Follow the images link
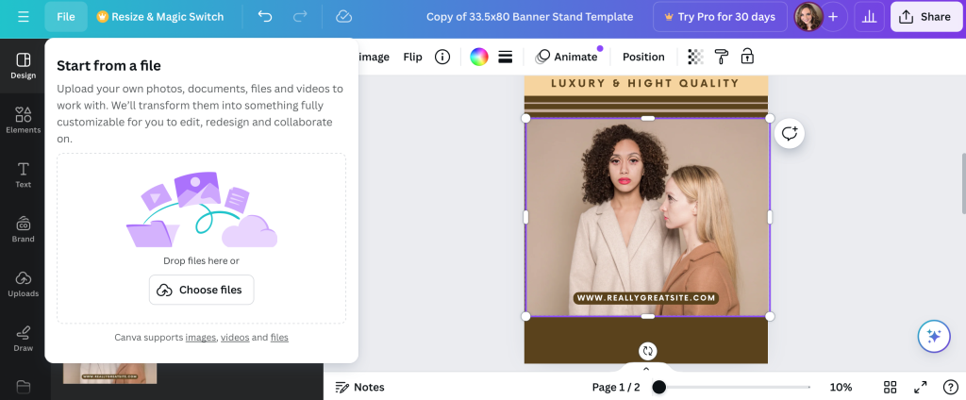Screen dimensions: 966x400 [201, 337]
